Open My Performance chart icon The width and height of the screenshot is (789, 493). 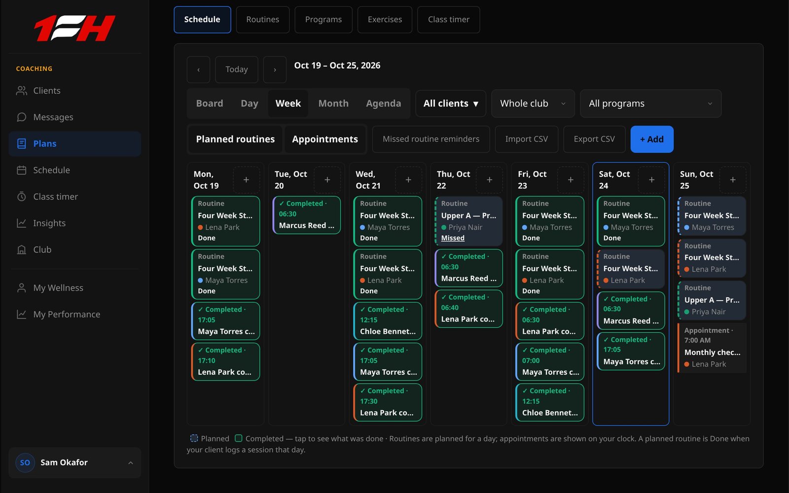(21, 315)
